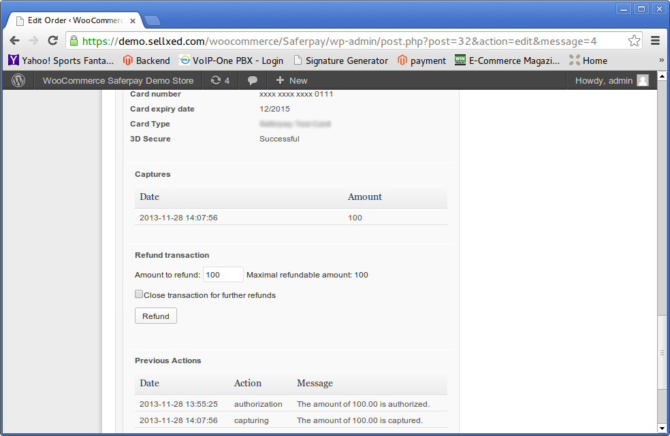
Task: Open the Chrome menu icon
Action: [x=656, y=41]
